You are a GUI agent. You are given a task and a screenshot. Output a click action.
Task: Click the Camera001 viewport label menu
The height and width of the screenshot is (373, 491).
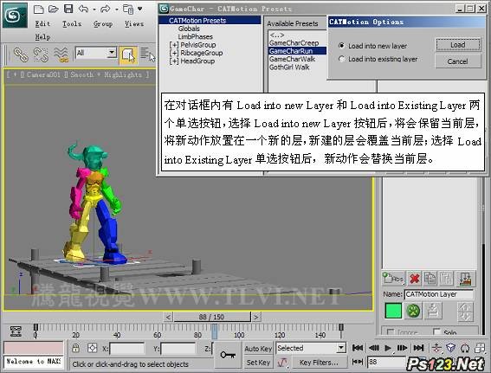tap(43, 74)
